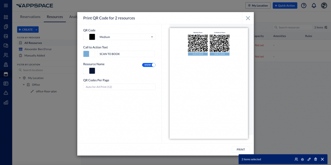Open the image content icon in sidebar
The height and width of the screenshot is (165, 331).
tap(6, 36)
